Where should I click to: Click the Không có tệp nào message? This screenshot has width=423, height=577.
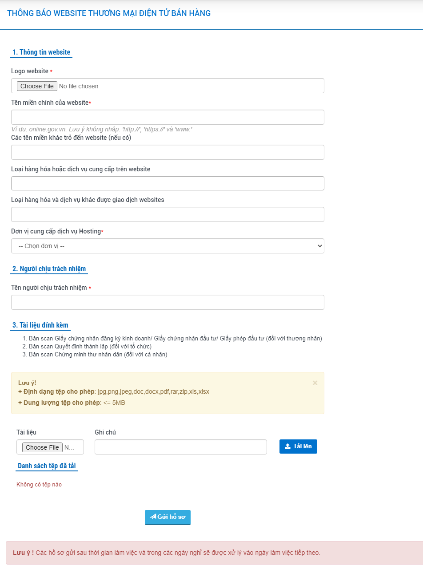[39, 485]
